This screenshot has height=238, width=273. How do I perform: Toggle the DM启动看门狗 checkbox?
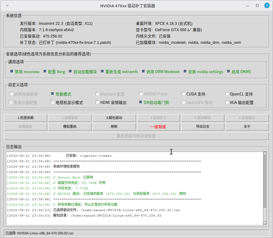coord(141,102)
